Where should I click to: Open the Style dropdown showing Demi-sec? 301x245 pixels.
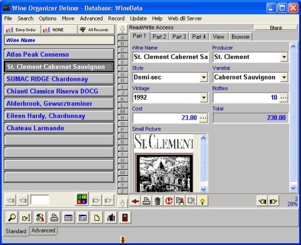click(204, 78)
